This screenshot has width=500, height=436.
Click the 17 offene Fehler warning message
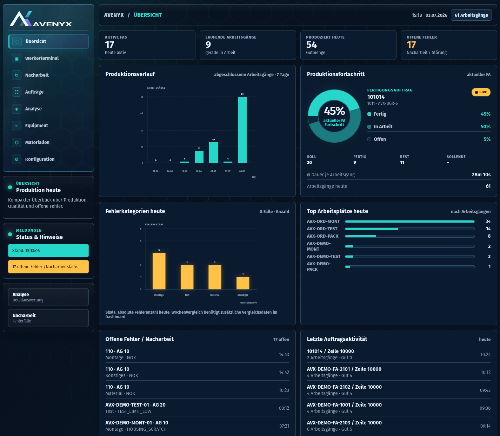(x=48, y=267)
